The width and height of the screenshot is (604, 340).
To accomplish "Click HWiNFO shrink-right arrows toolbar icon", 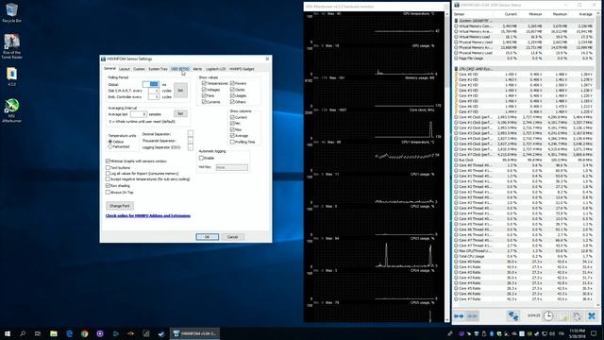I will pyautogui.click(x=472, y=316).
